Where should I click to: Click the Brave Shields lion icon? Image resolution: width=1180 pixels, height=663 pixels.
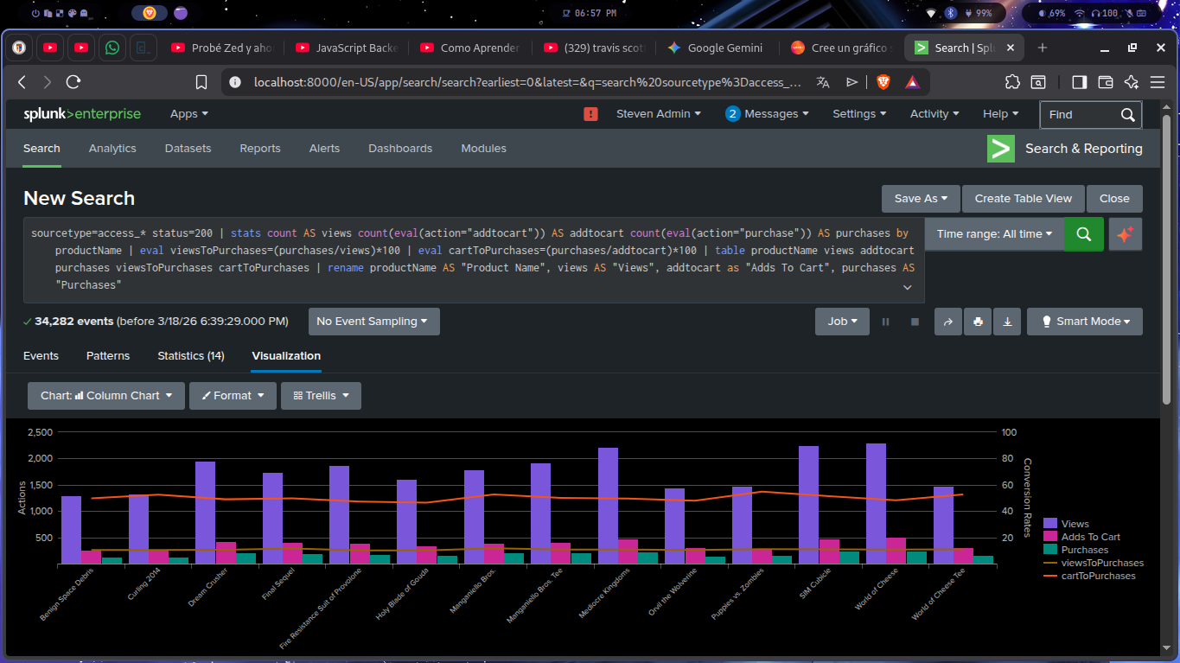pyautogui.click(x=883, y=82)
